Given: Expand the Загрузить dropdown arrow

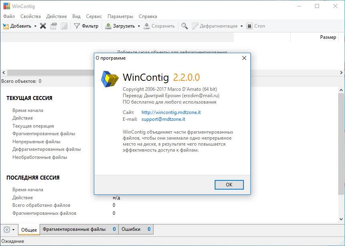Looking at the screenshot, I should [139, 26].
